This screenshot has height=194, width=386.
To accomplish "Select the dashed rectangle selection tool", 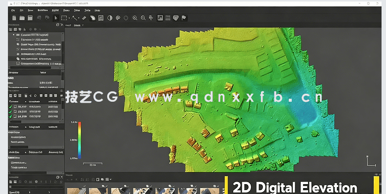I will coord(64,18).
